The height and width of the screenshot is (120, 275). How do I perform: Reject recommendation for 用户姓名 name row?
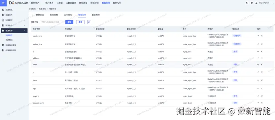click(262, 80)
